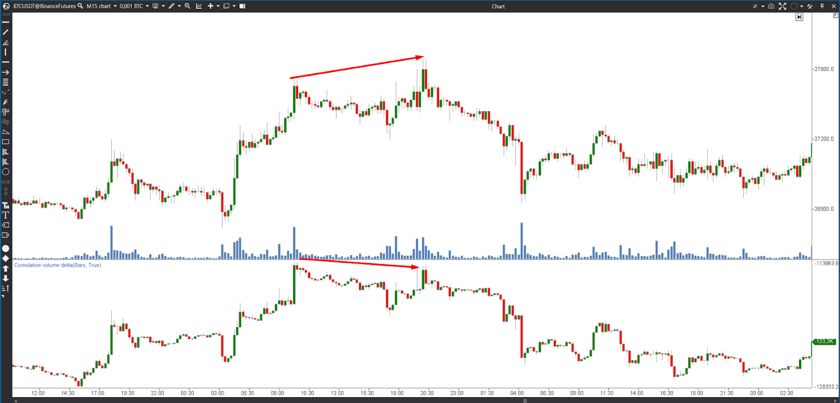Select the triangle shape tool
Screen dimensions: 840x403
(6, 132)
